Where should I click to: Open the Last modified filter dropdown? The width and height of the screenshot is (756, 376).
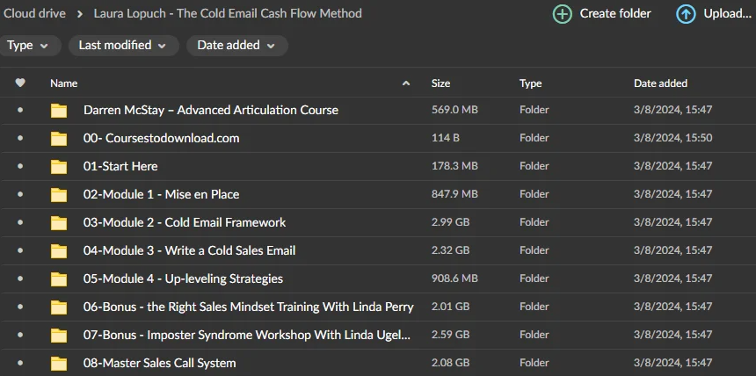click(123, 46)
